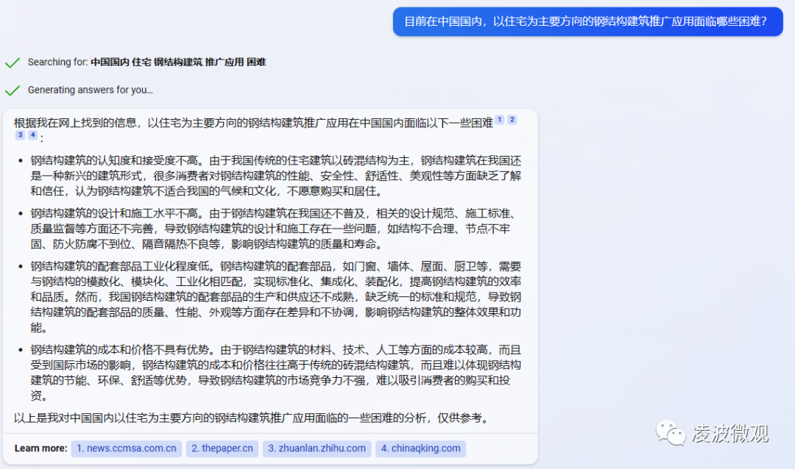The image size is (795, 469).
Task: Open the thepaper.cn source link
Action: pyautogui.click(x=222, y=448)
